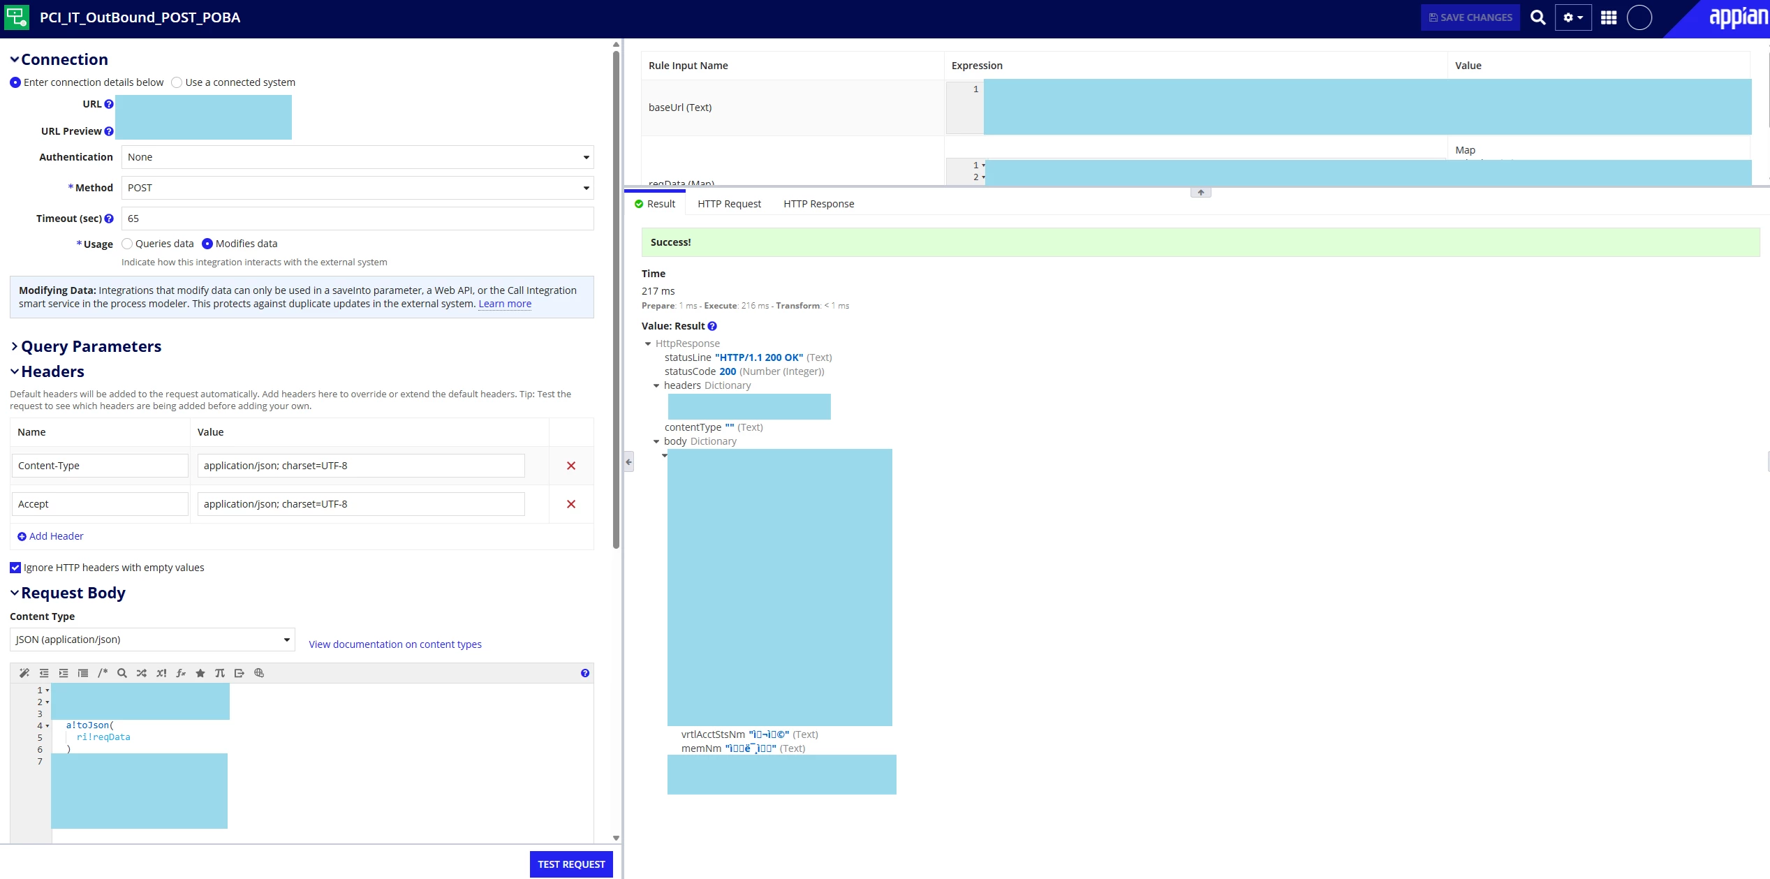This screenshot has width=1770, height=879.
Task: Open the Content Type JSON dropdown
Action: [x=152, y=640]
